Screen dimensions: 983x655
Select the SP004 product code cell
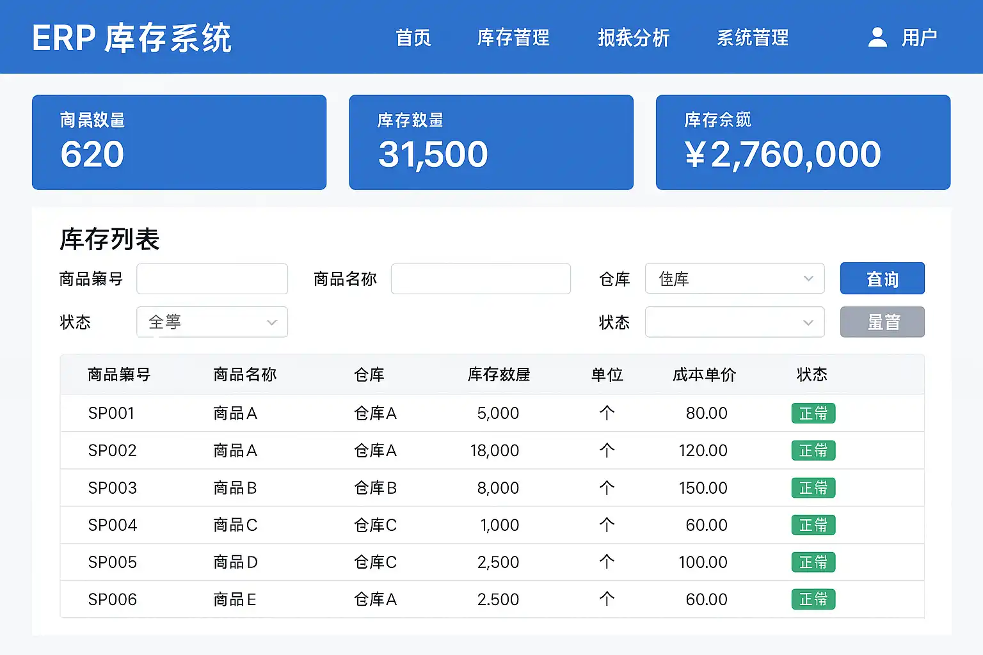[113, 525]
